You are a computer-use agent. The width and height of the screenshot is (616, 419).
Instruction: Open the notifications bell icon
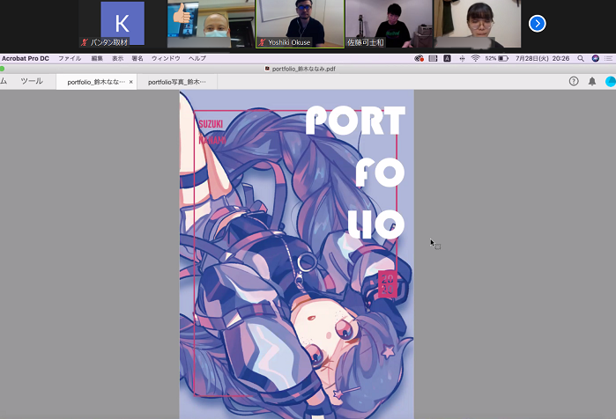592,81
